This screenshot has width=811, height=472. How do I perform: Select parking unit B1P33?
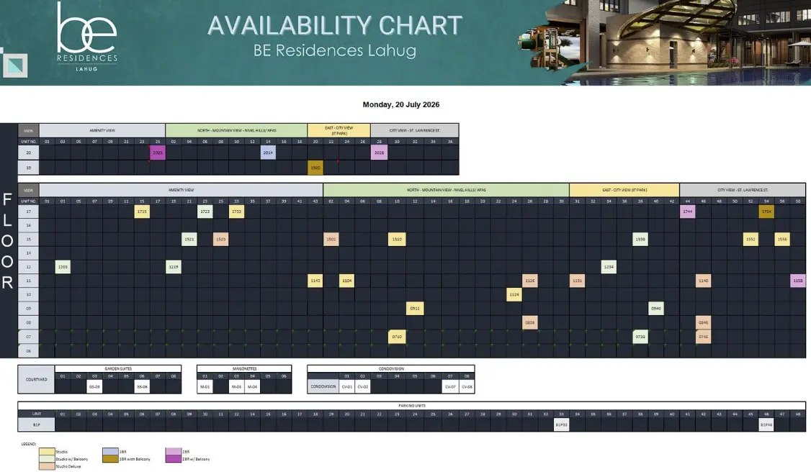pyautogui.click(x=562, y=425)
